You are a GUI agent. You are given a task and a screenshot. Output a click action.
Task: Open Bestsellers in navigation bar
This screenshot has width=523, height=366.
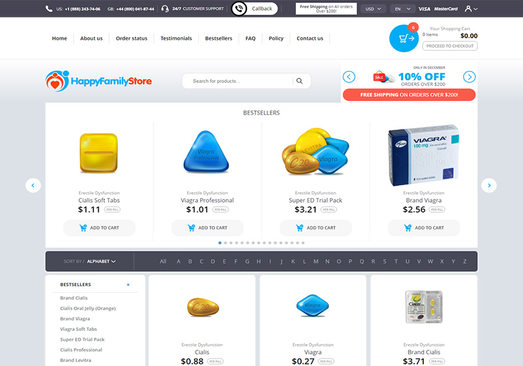[x=218, y=38]
